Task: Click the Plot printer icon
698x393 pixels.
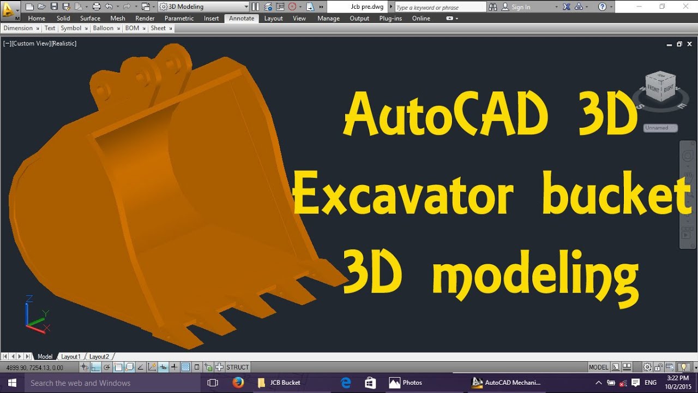Action: point(97,7)
